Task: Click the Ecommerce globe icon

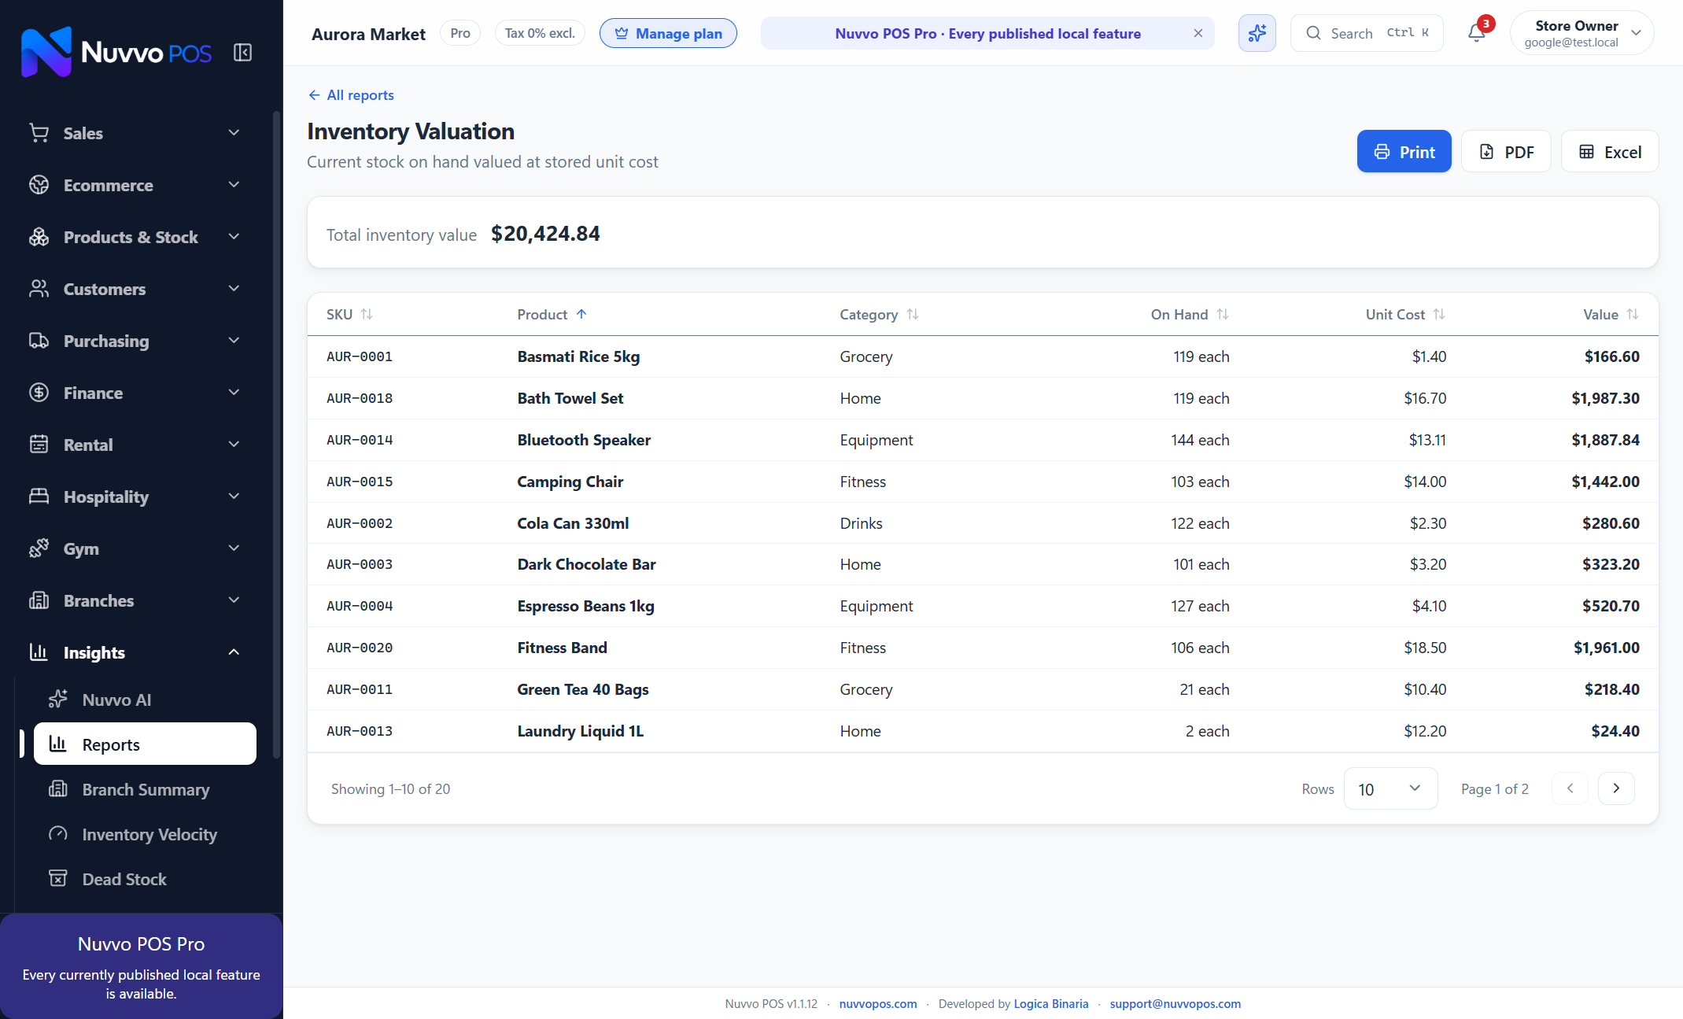Action: click(x=39, y=185)
